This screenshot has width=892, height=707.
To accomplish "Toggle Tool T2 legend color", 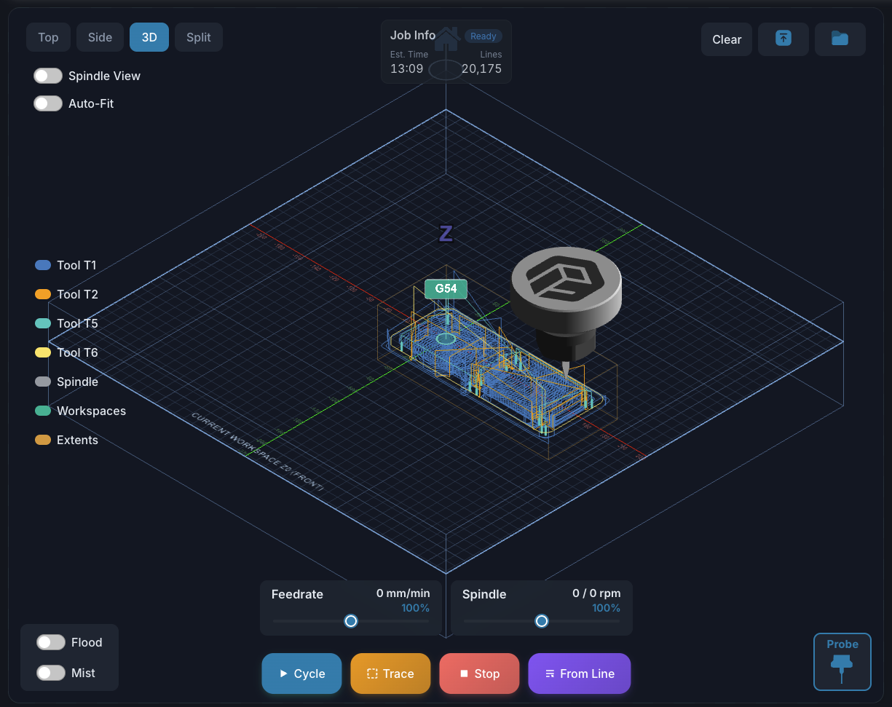I will click(43, 294).
